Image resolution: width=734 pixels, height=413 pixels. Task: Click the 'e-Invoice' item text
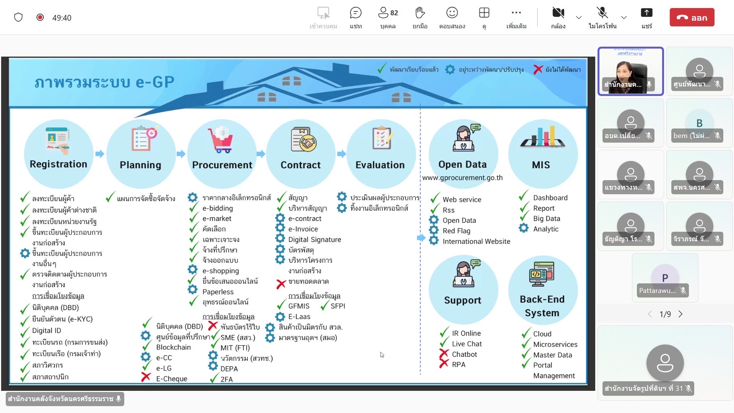[x=303, y=229]
